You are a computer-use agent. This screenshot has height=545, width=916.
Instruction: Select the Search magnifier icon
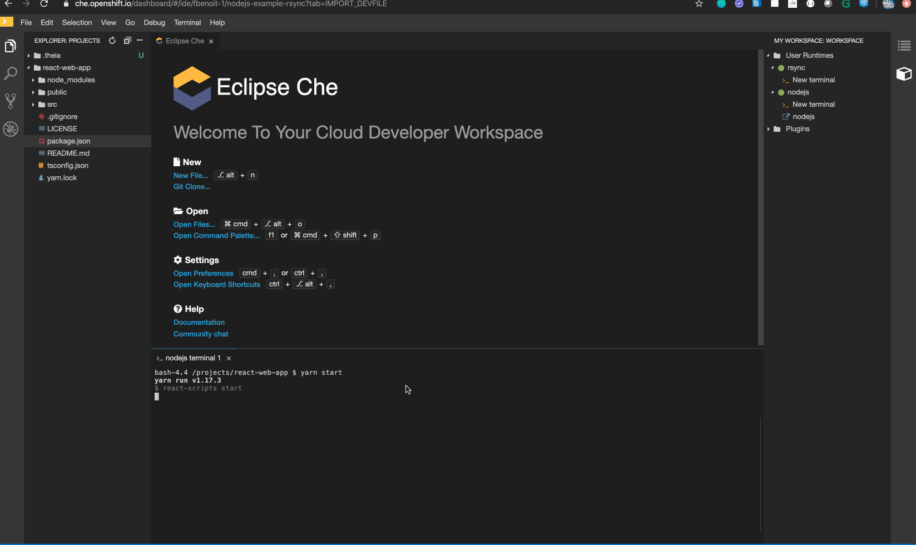coord(11,73)
